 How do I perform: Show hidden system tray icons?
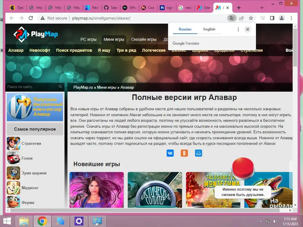(x=261, y=221)
